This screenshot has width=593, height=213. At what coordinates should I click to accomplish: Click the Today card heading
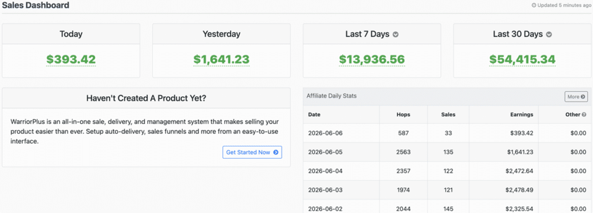[71, 34]
